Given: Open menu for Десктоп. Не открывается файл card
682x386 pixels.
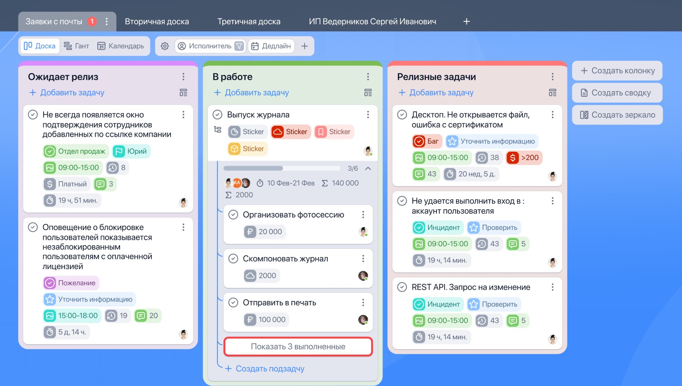Looking at the screenshot, I should [552, 114].
